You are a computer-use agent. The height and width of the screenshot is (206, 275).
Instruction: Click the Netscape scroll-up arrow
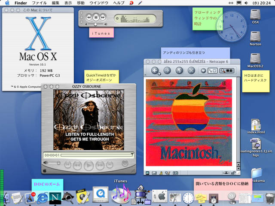(238, 164)
